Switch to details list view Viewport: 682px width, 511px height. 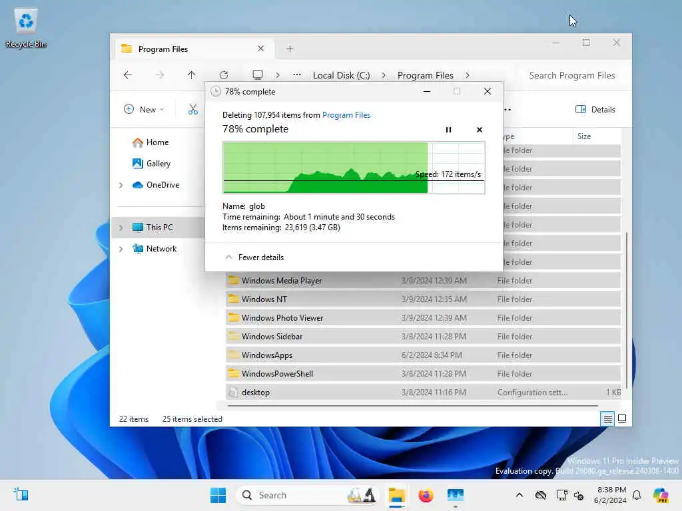point(607,419)
